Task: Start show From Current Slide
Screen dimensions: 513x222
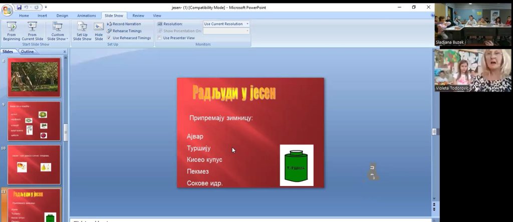Action: click(32, 30)
